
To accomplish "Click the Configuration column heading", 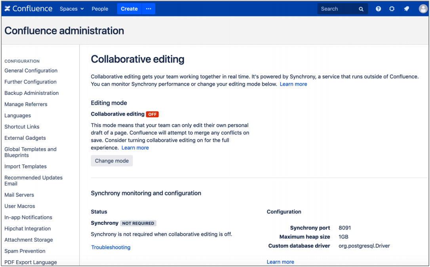I will pos(284,212).
